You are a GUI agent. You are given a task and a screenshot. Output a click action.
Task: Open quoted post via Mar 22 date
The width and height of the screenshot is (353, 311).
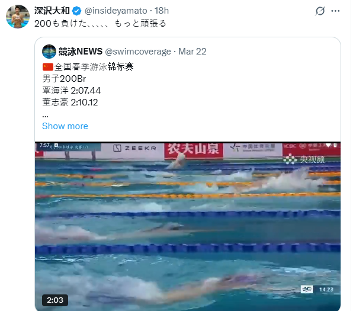(192, 52)
